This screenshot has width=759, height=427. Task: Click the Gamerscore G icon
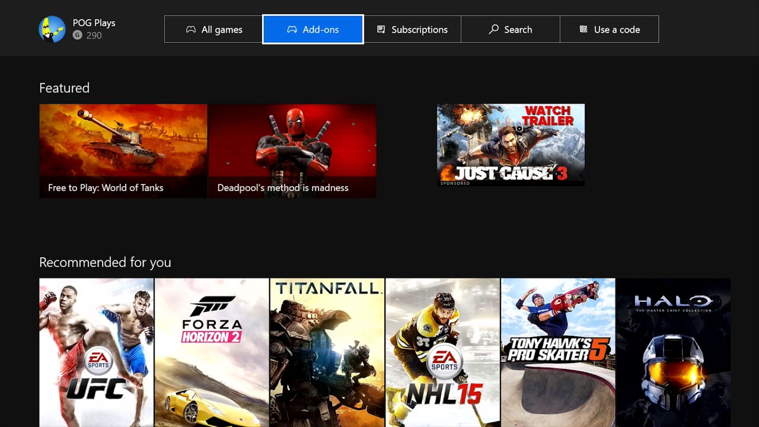[x=77, y=35]
